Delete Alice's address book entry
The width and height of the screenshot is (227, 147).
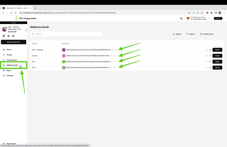point(210,67)
